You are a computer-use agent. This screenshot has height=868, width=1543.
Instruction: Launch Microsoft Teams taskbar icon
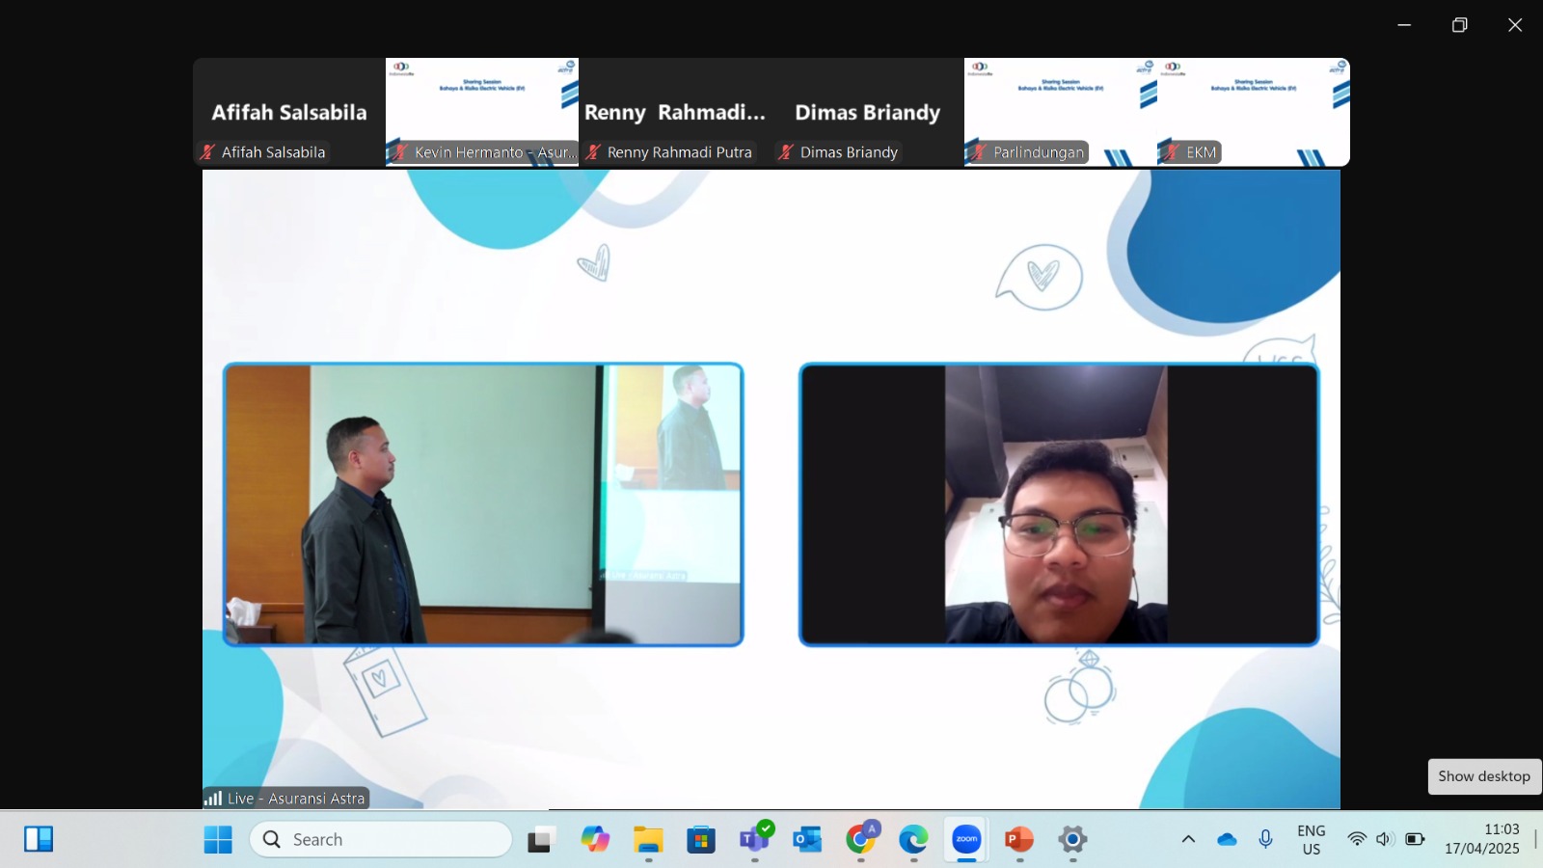(755, 839)
